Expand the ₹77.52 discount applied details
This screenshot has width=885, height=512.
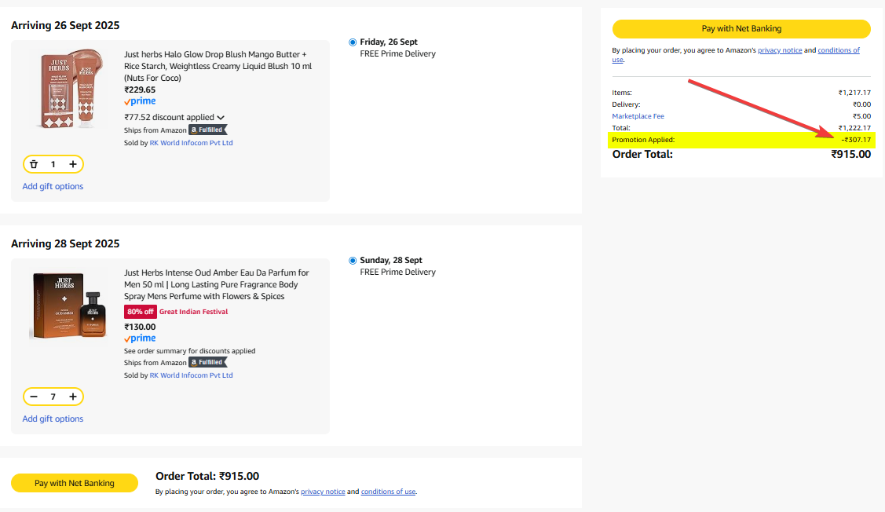174,118
